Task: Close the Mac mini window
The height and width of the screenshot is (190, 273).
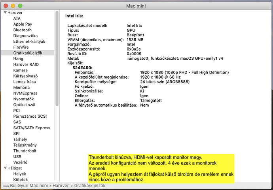Action: point(6,6)
